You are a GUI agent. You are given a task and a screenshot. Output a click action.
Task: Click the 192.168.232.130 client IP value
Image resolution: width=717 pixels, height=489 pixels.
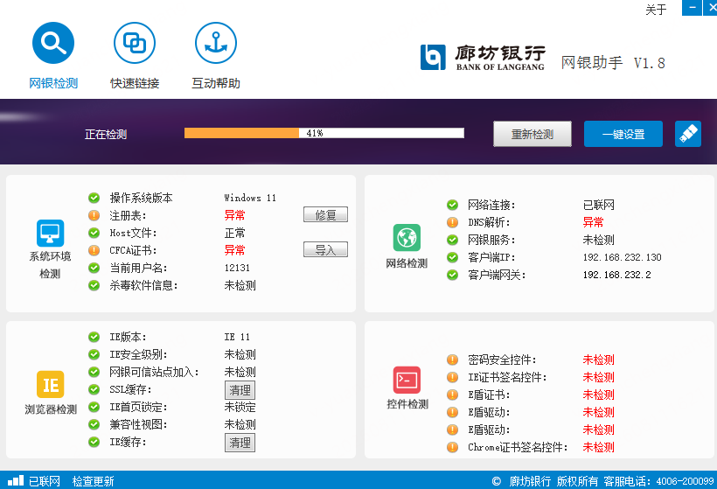pyautogui.click(x=622, y=257)
